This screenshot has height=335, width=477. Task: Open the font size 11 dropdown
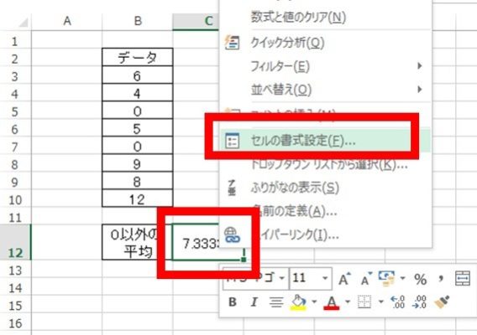[325, 278]
